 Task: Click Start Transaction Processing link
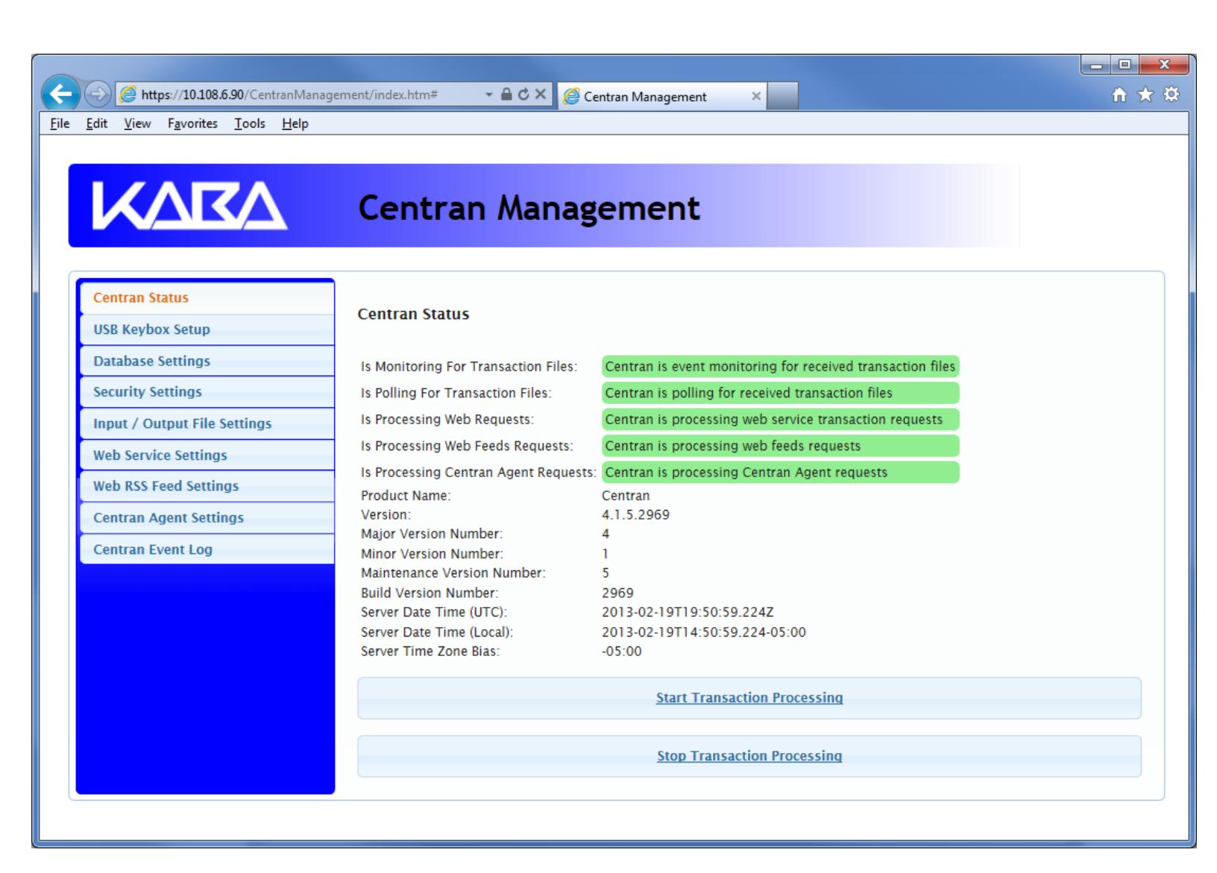[x=749, y=698]
